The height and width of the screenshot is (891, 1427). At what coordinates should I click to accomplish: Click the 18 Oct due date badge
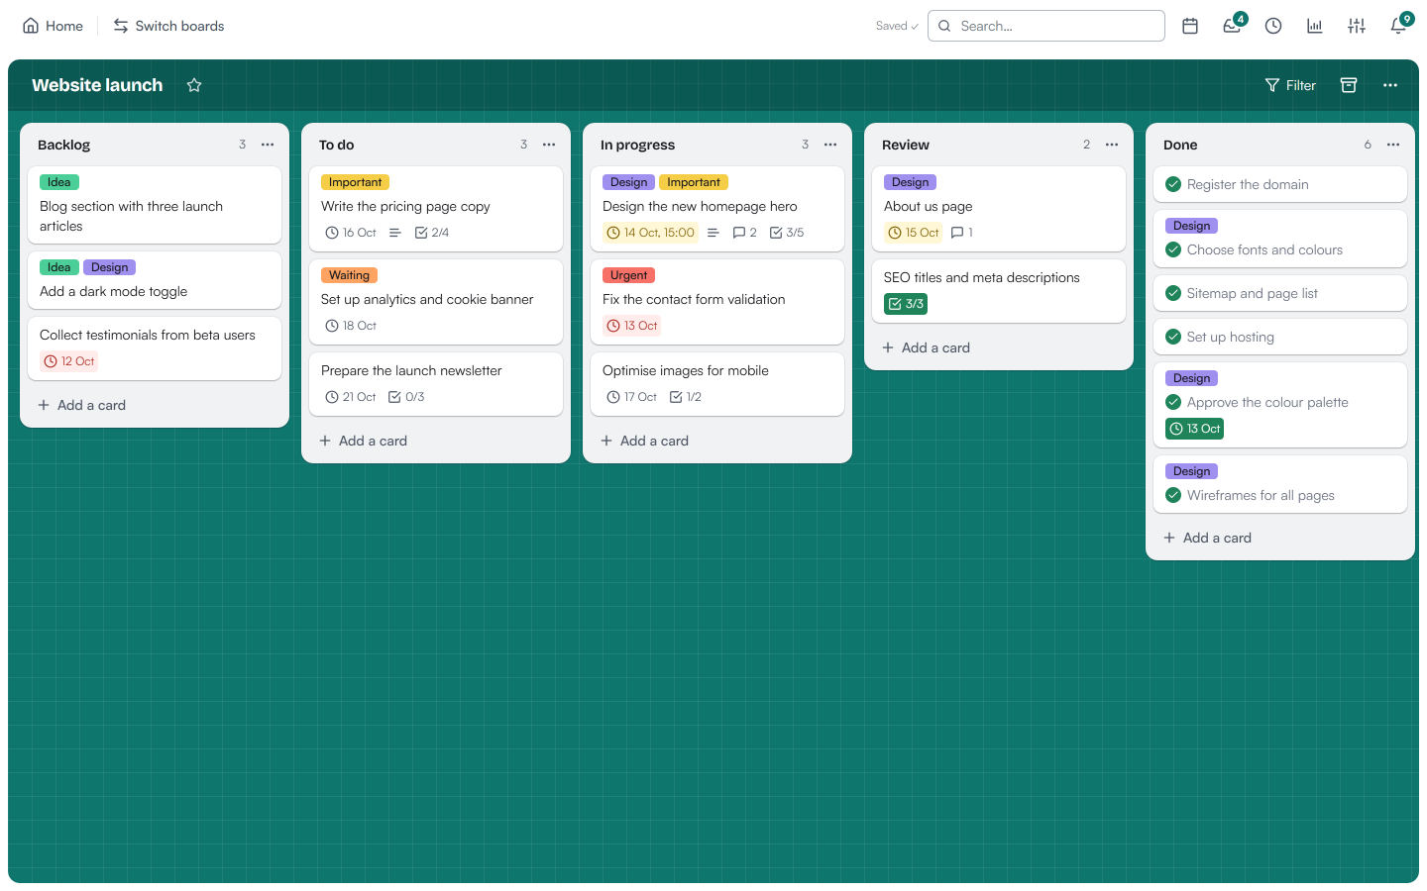pos(351,326)
